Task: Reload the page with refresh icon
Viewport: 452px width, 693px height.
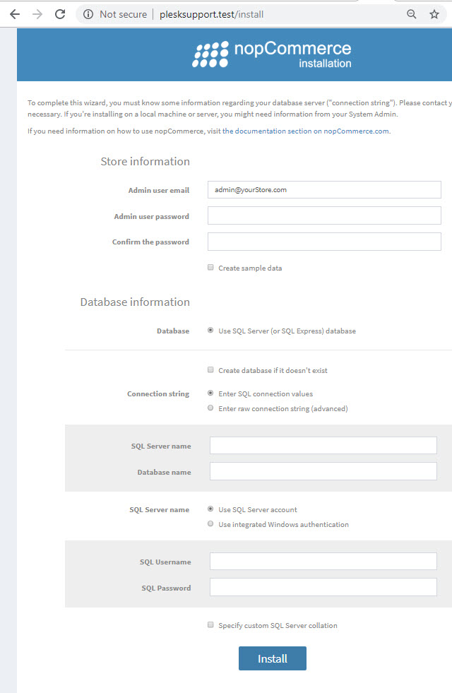Action: 60,15
